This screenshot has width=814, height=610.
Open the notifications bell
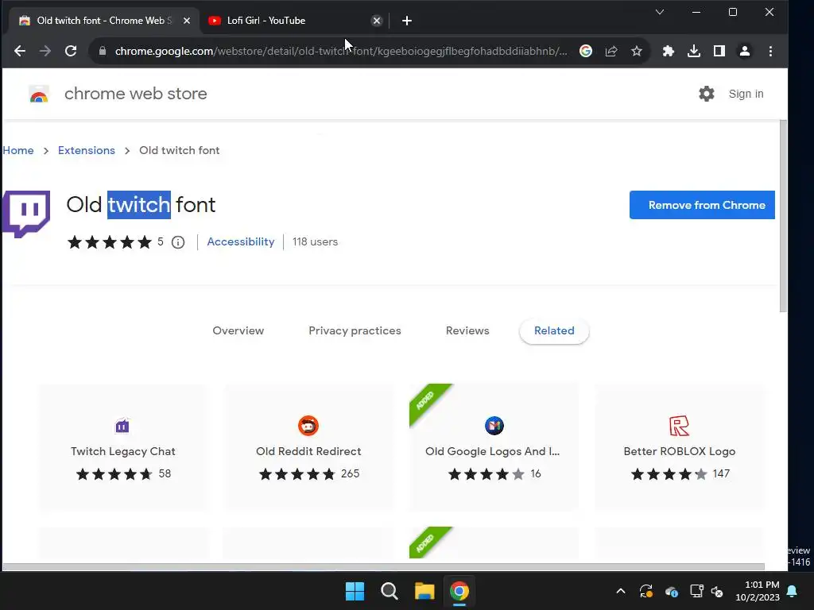(793, 591)
